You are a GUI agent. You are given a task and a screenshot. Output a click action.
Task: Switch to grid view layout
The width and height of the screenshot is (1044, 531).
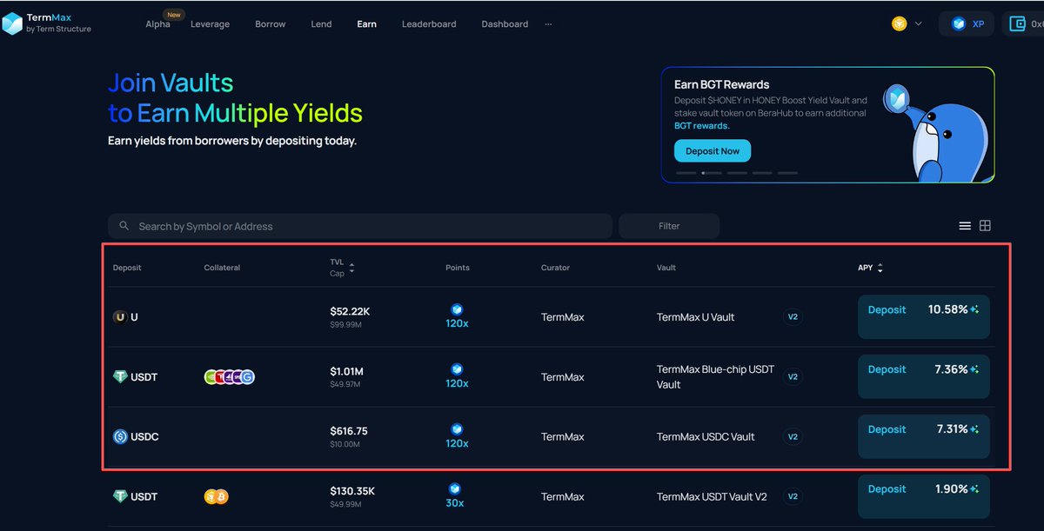[x=985, y=226]
